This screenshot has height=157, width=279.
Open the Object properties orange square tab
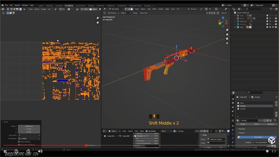pyautogui.click(x=233, y=126)
